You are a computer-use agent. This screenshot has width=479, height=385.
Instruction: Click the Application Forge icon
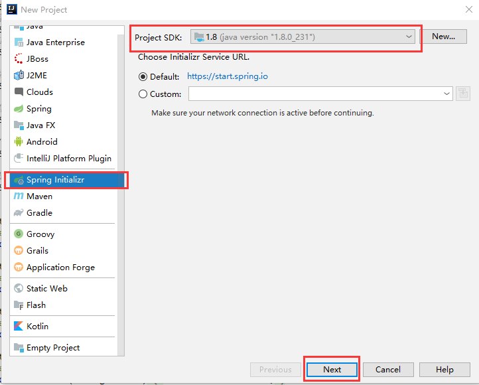click(19, 267)
